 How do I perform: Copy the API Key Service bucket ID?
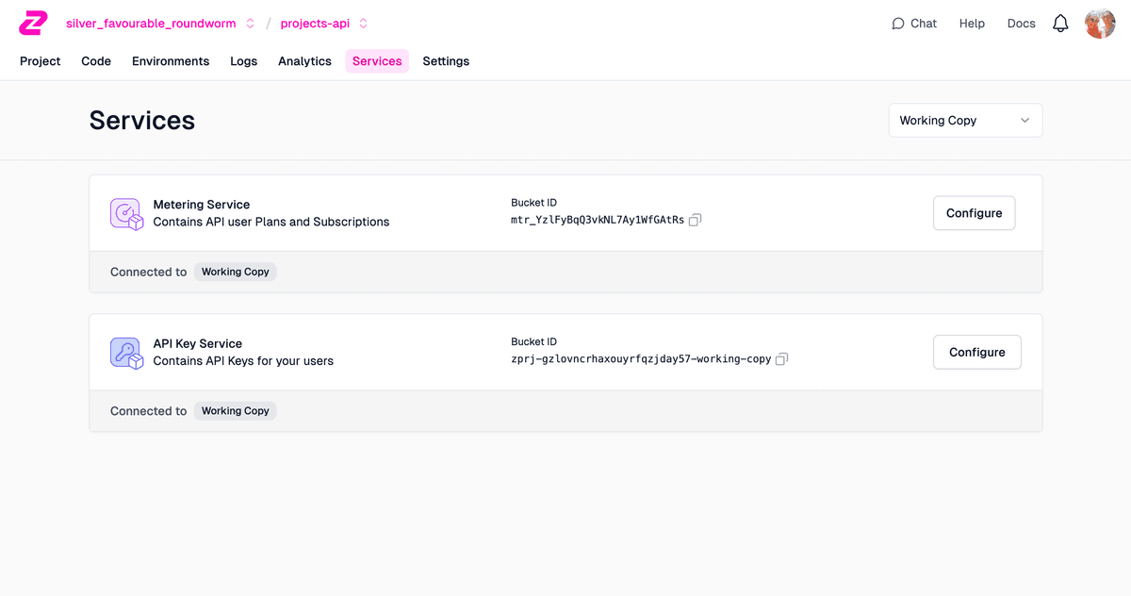point(781,359)
